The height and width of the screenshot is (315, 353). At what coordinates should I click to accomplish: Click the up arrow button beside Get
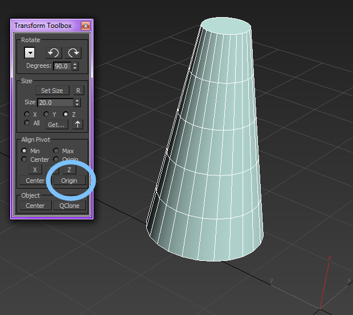[78, 124]
